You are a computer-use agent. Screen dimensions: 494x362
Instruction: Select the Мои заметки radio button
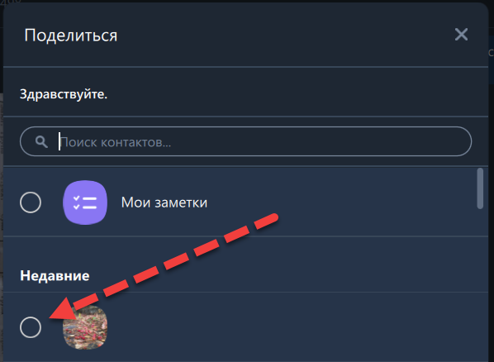pyautogui.click(x=31, y=202)
